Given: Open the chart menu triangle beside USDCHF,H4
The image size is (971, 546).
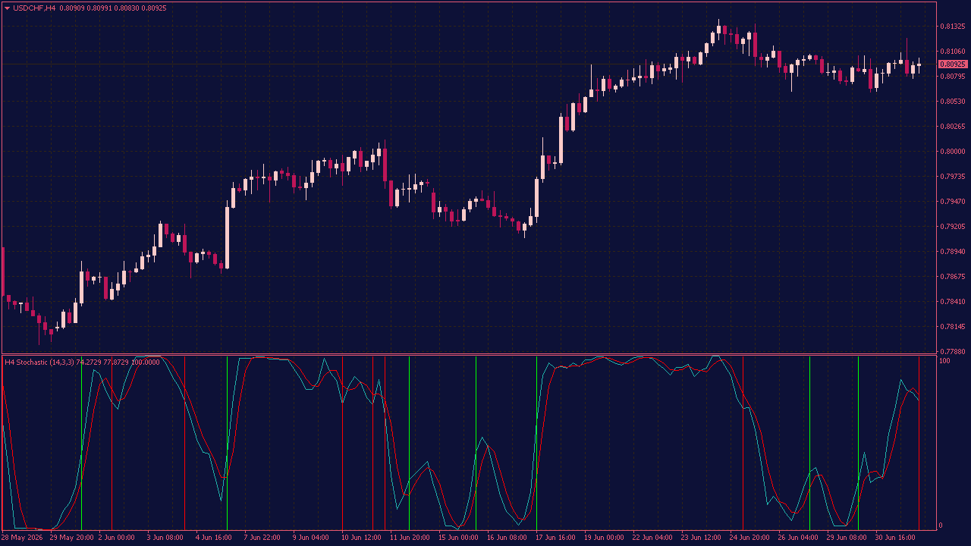Looking at the screenshot, I should point(7,8).
